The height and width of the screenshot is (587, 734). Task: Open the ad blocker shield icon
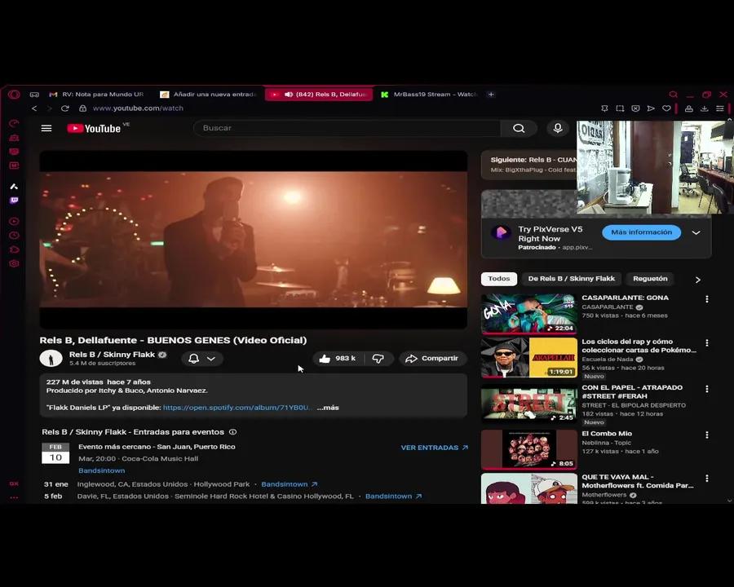[635, 108]
